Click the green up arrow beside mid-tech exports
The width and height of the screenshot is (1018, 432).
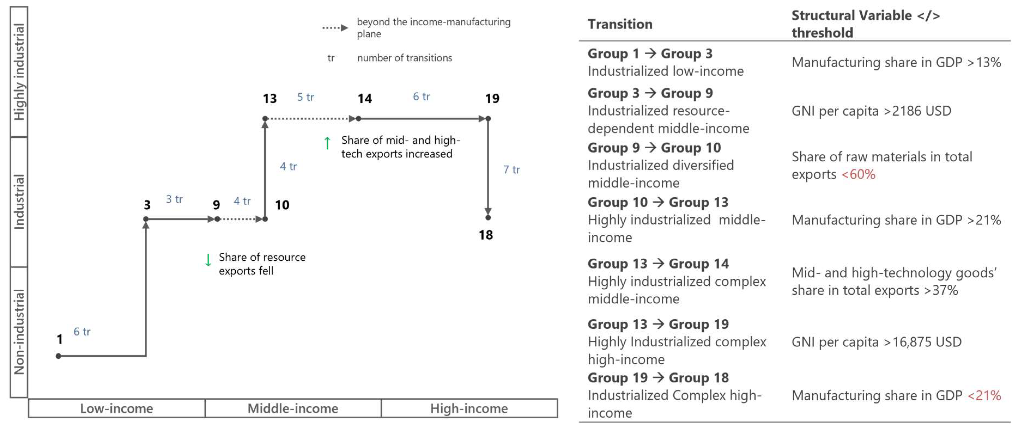[327, 143]
